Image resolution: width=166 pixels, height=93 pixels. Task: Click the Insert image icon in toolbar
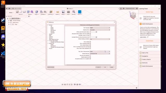pos(63,12)
